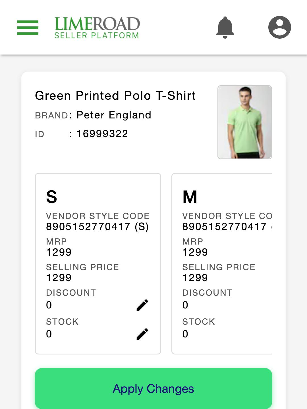Image resolution: width=307 pixels, height=409 pixels.
Task: Click the size M vendor style code
Action: tap(227, 227)
